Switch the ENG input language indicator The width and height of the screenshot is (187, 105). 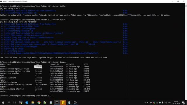[x=169, y=103]
